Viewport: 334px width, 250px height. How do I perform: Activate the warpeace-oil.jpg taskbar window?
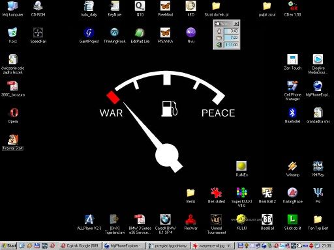click(213, 245)
